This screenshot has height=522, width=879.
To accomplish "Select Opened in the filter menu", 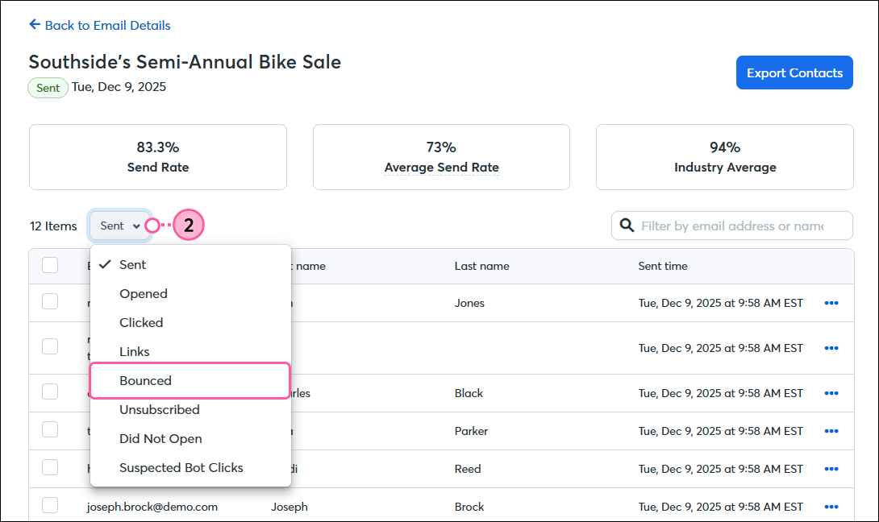I will (x=144, y=293).
